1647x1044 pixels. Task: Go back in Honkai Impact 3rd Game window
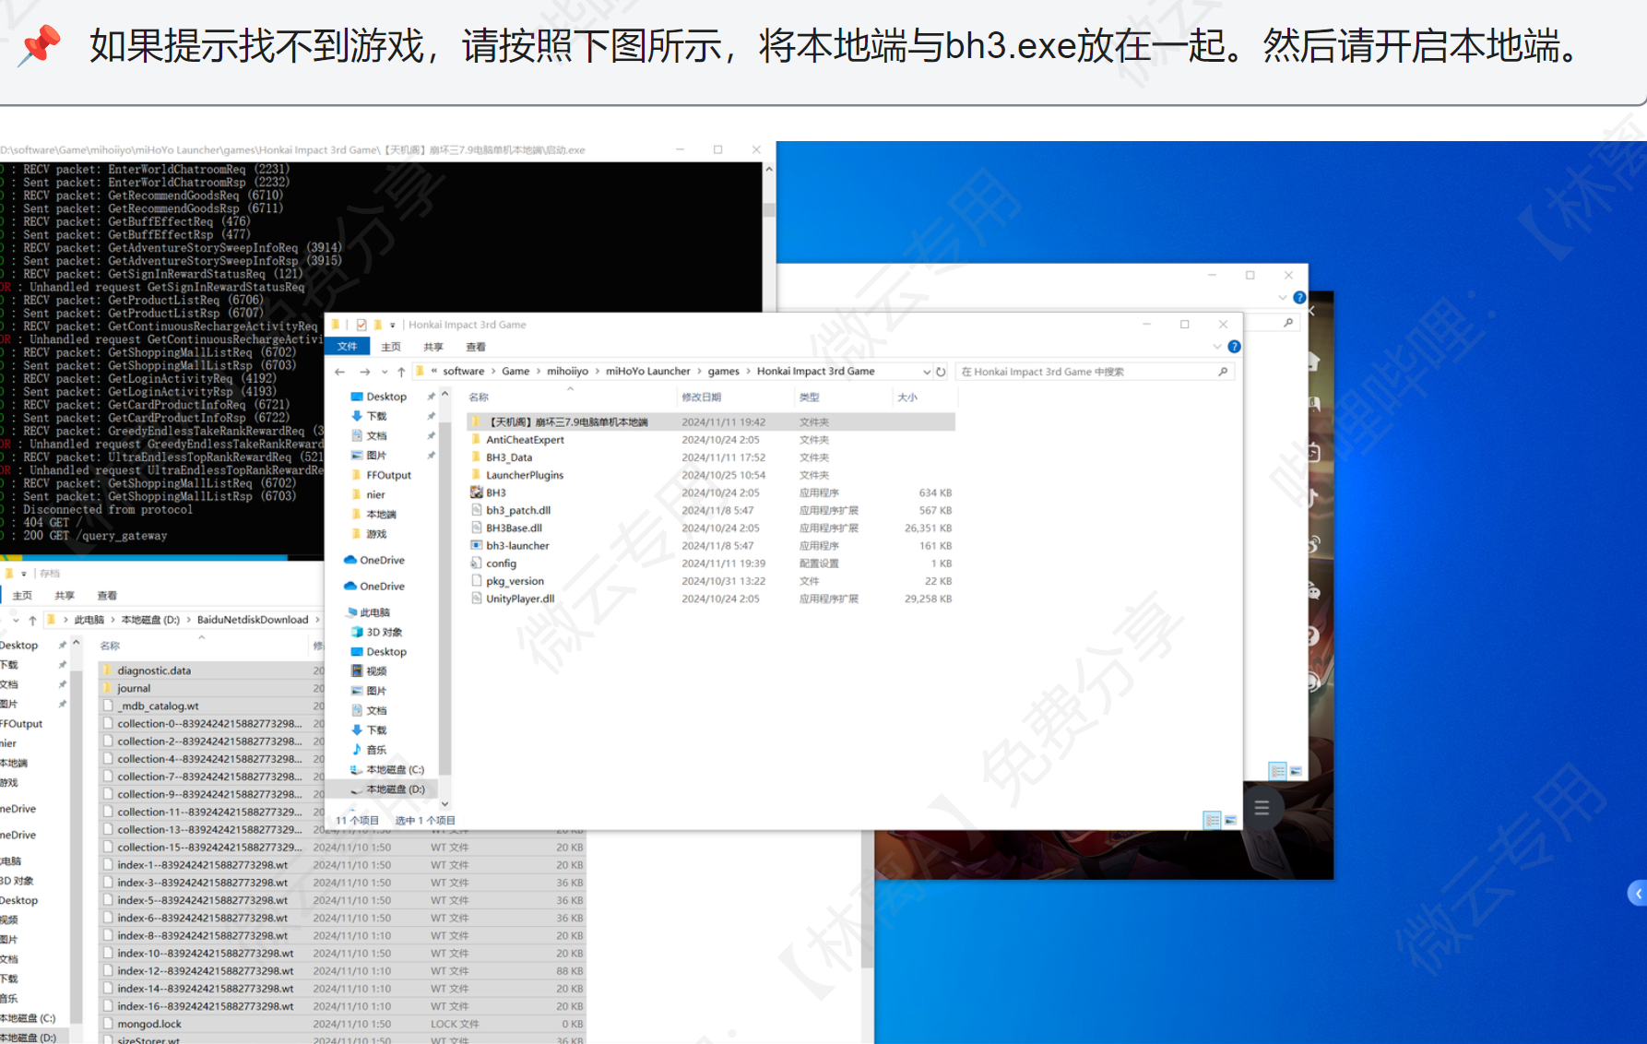click(x=340, y=372)
